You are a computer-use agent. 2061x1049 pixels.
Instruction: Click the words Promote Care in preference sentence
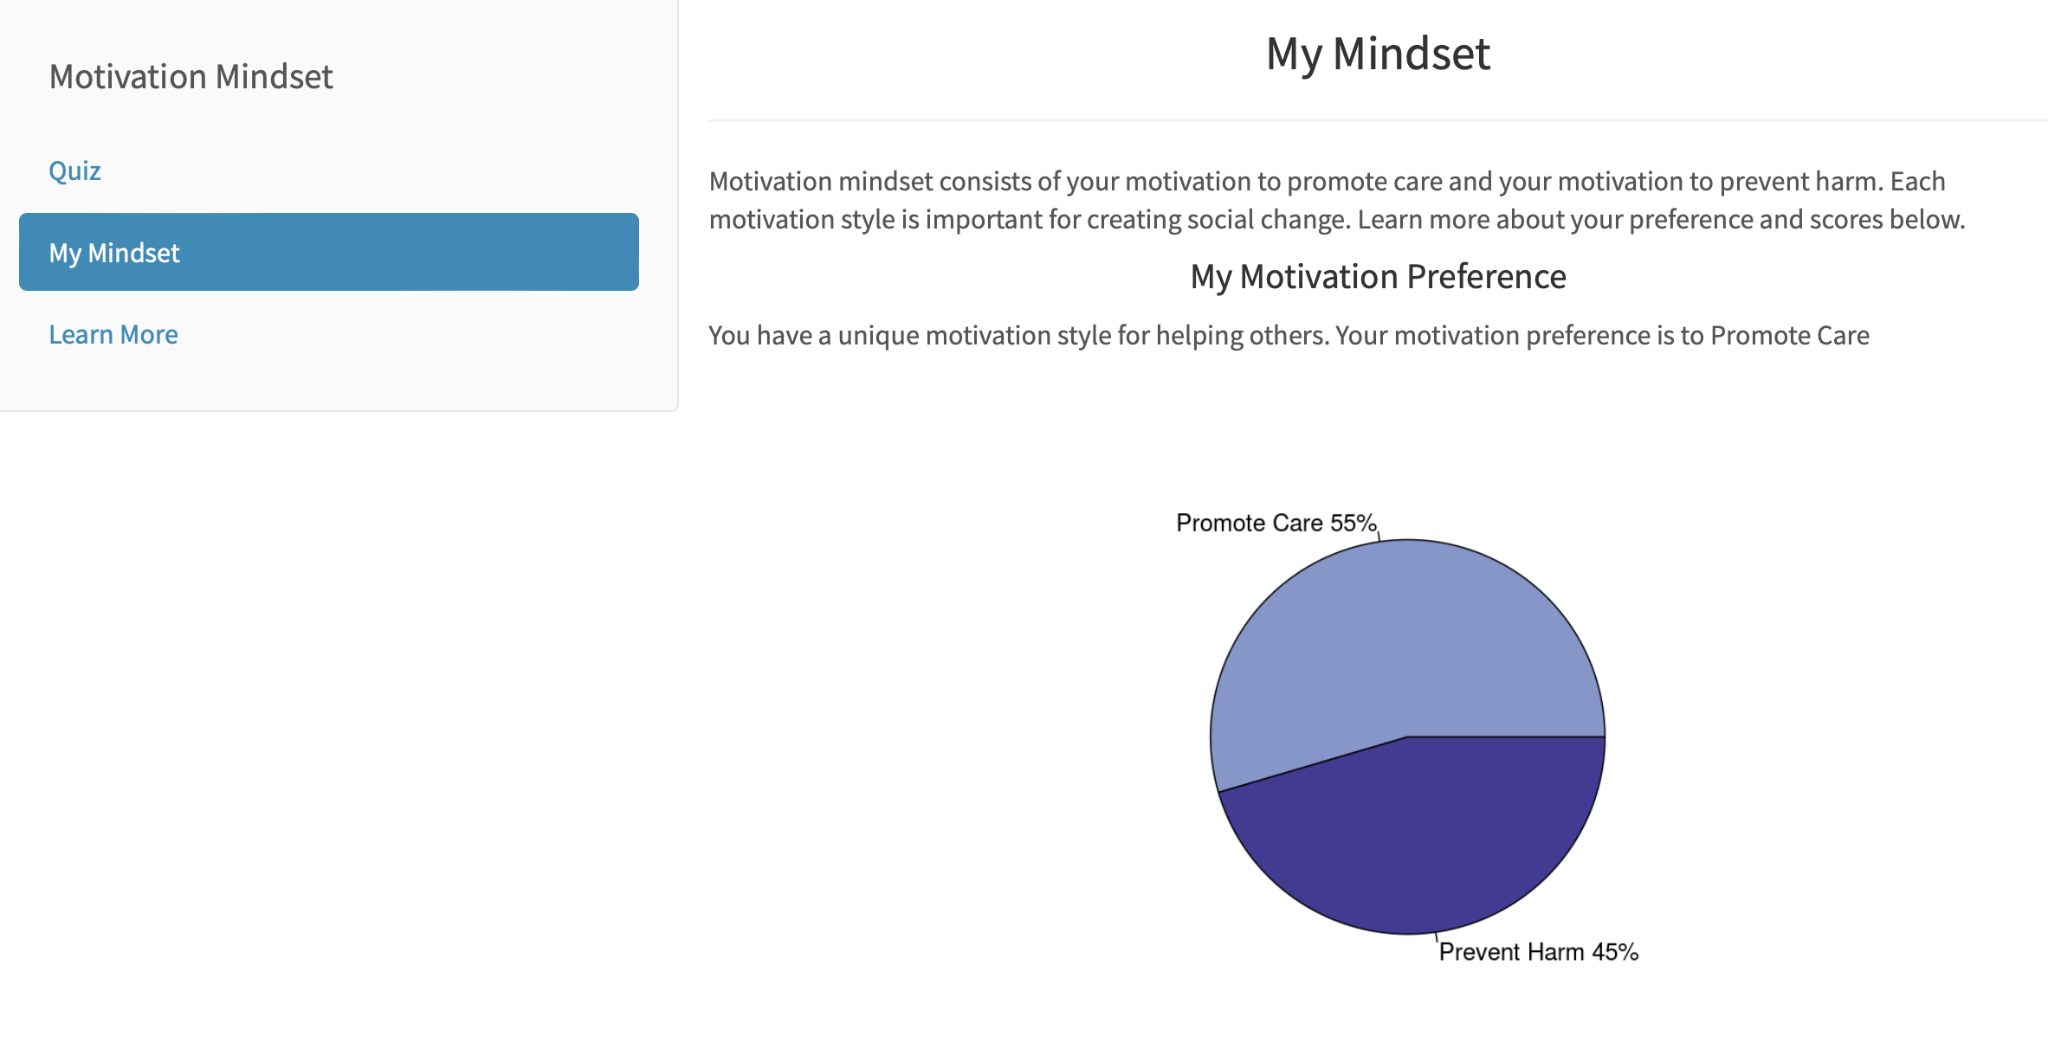click(x=1790, y=335)
